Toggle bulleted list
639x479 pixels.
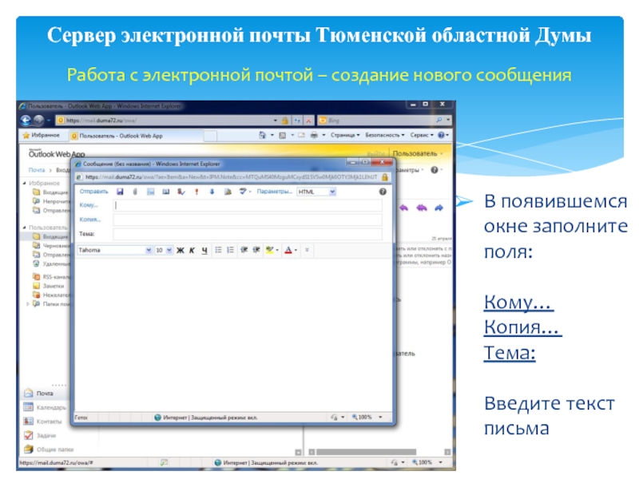[218, 250]
